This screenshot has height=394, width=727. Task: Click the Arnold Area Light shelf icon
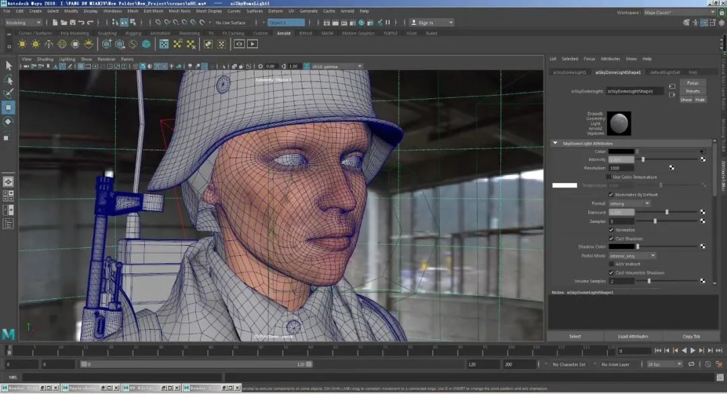point(22,44)
